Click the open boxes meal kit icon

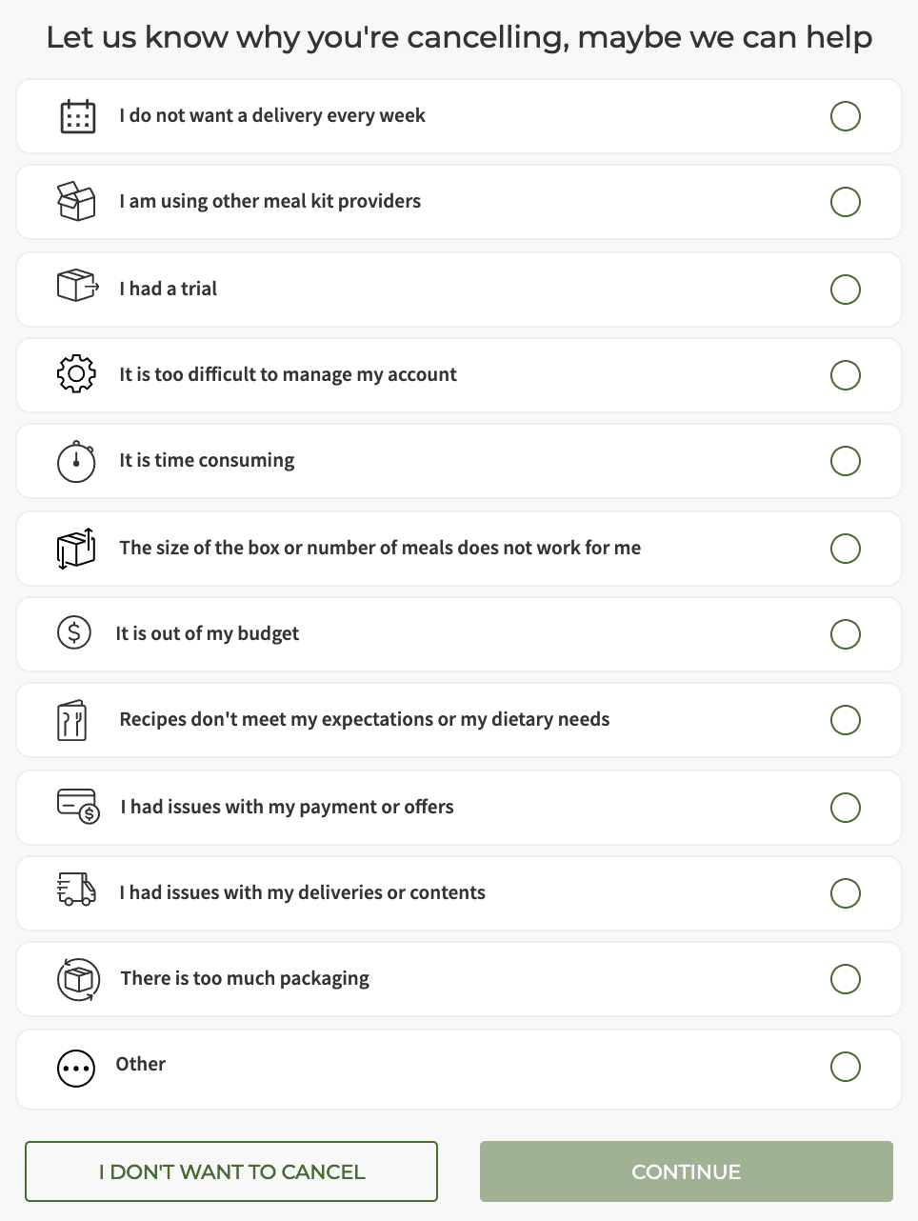76,201
